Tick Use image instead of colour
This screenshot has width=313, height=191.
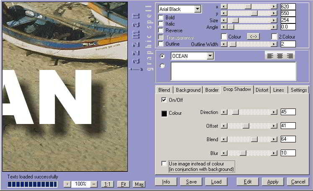point(164,164)
